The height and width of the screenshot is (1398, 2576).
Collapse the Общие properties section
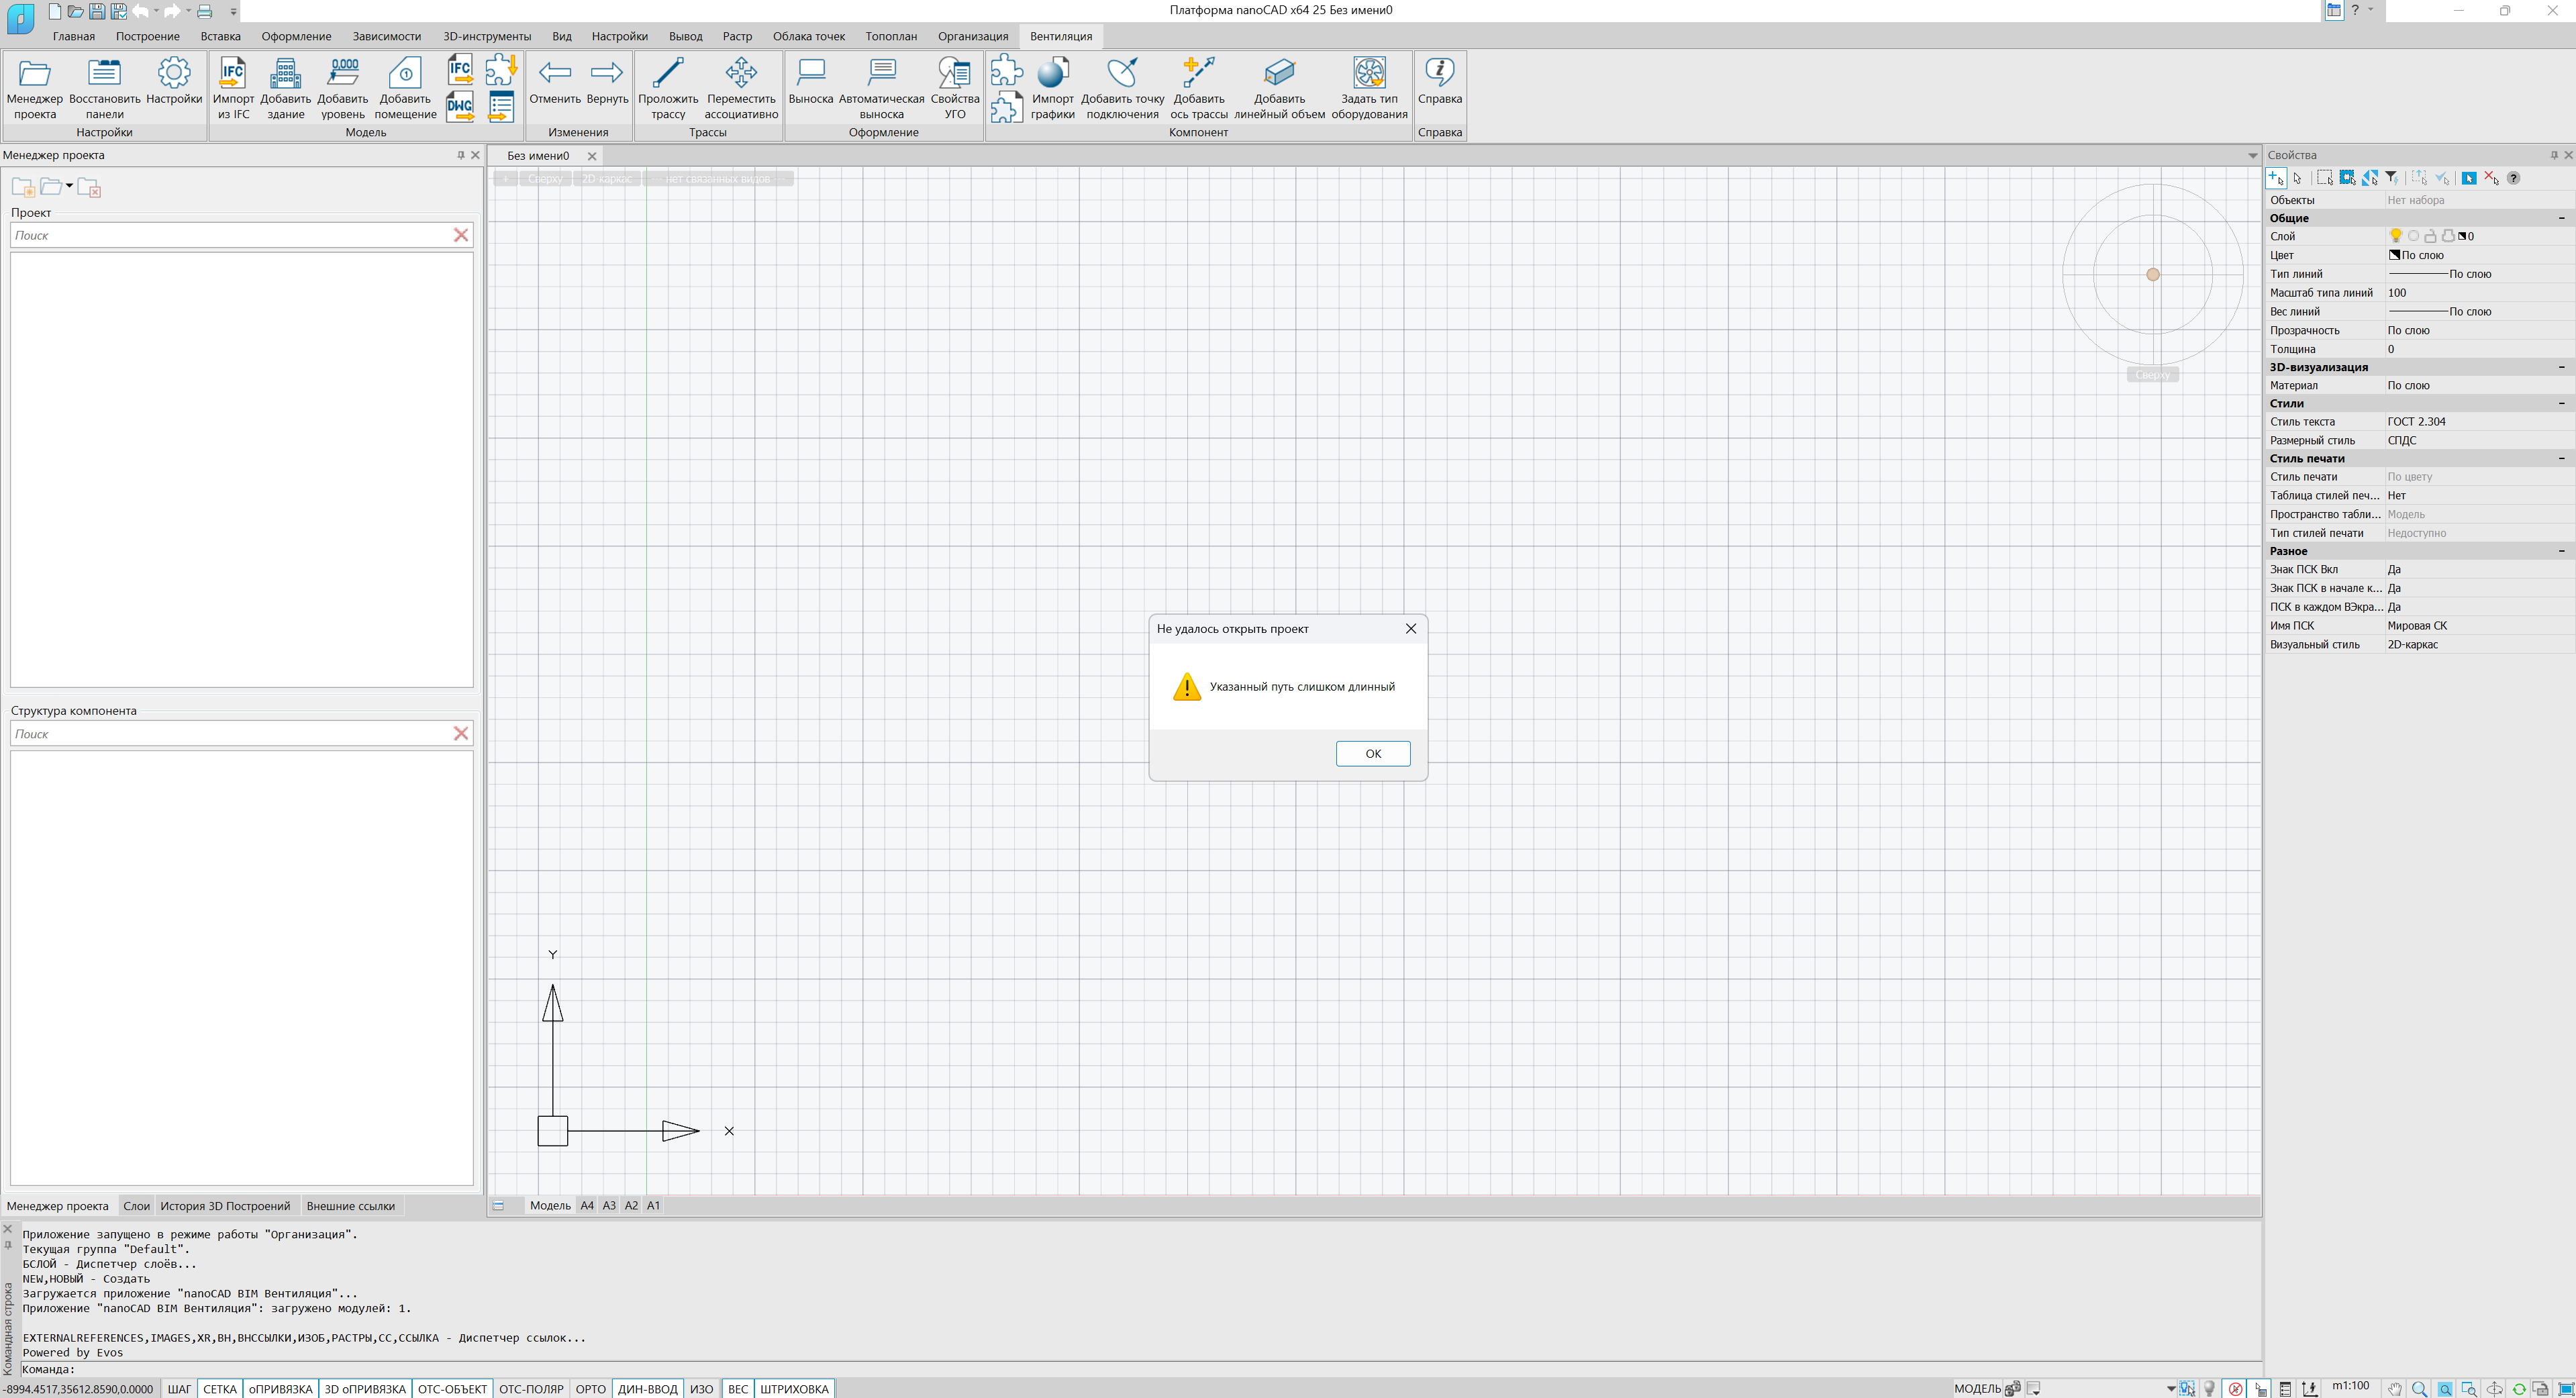tap(2561, 218)
